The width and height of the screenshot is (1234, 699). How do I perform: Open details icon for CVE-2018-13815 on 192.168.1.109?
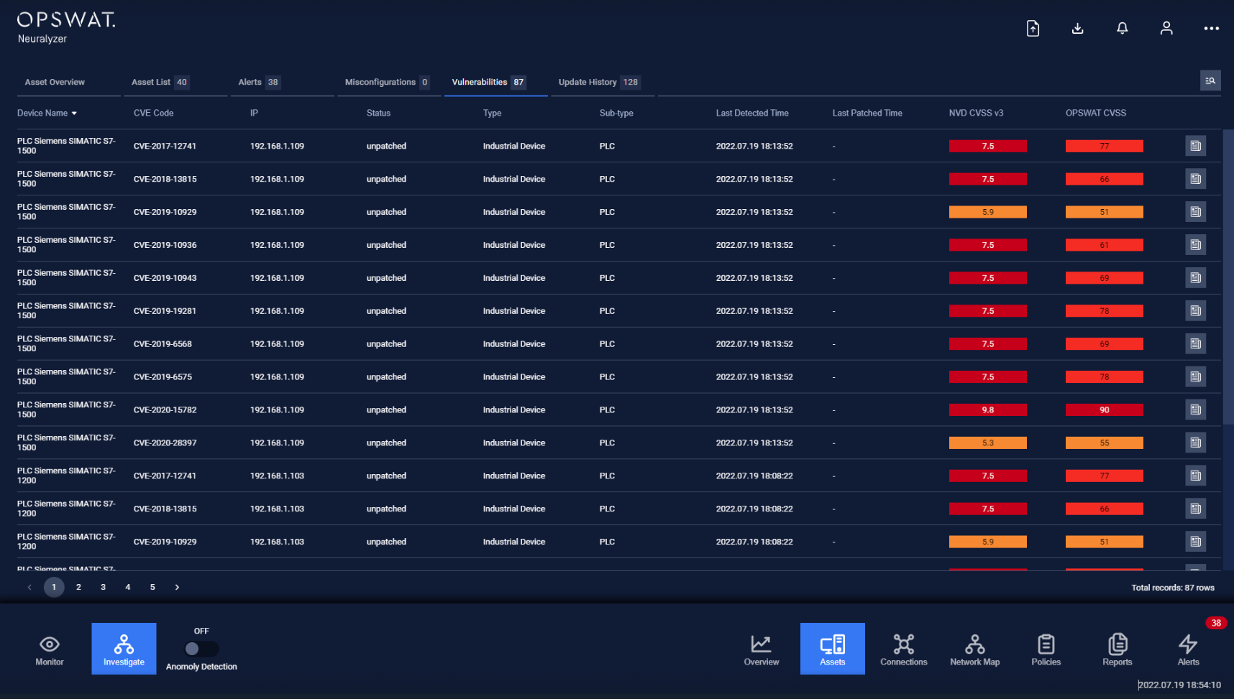click(x=1195, y=179)
